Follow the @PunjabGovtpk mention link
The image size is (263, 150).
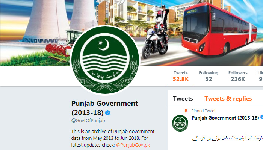(133, 145)
